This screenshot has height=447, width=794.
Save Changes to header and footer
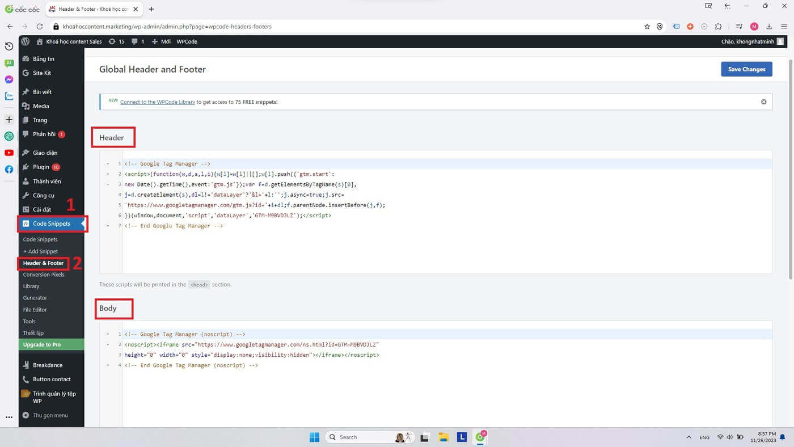(746, 69)
